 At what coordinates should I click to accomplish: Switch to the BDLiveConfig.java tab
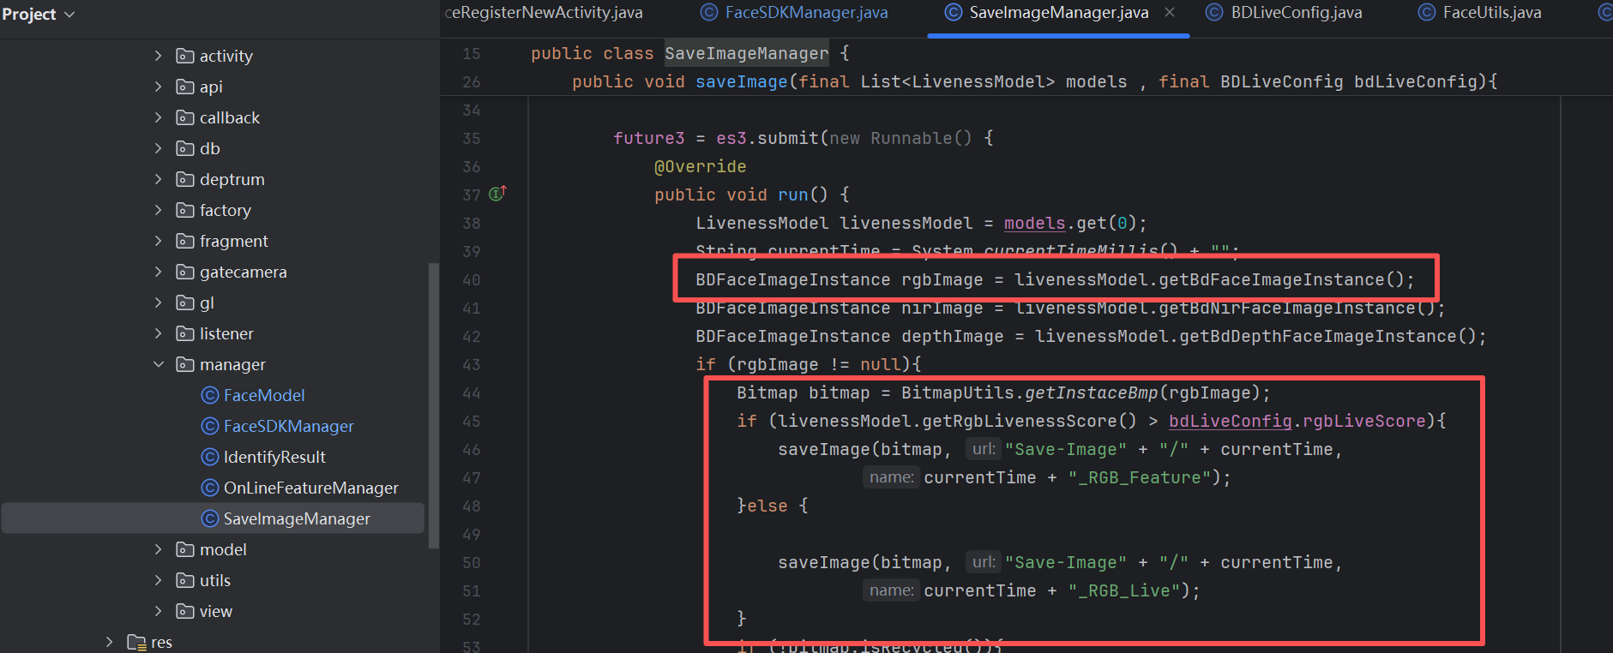coord(1296,12)
